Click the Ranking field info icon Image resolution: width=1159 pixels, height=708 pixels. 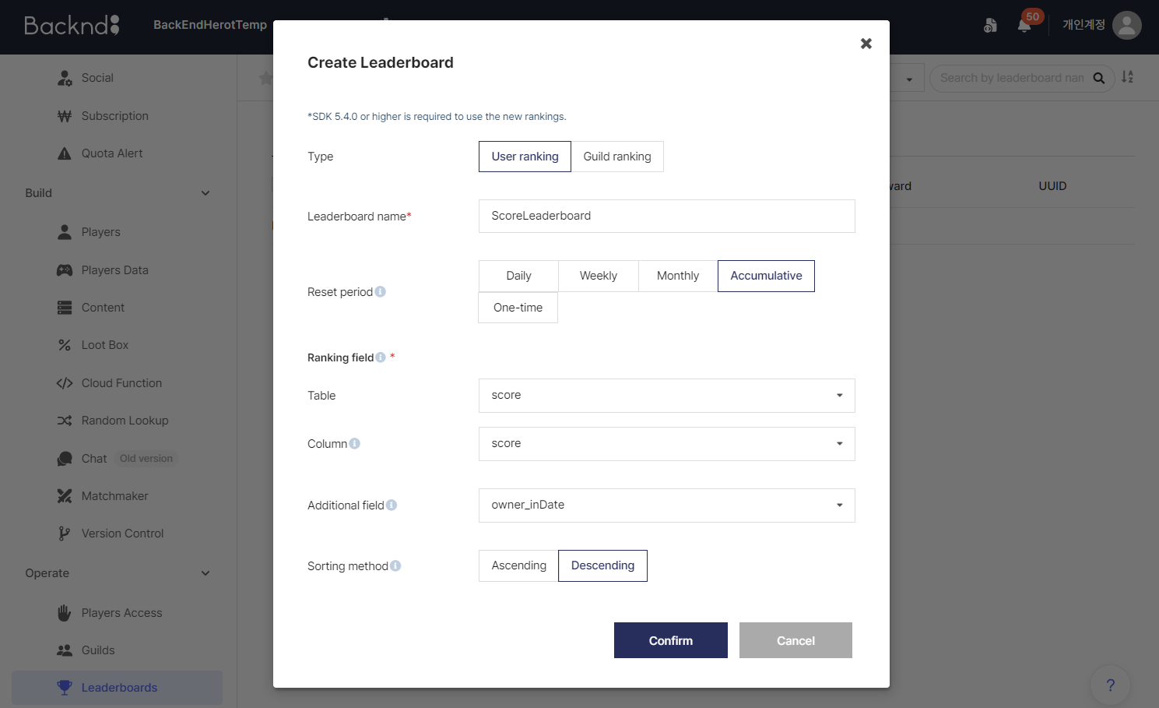[381, 358]
